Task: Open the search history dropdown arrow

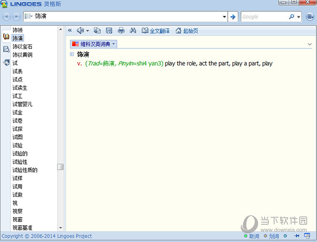Action: (x=224, y=17)
